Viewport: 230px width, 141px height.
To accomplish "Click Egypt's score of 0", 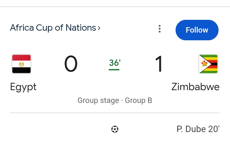I will click(71, 64).
